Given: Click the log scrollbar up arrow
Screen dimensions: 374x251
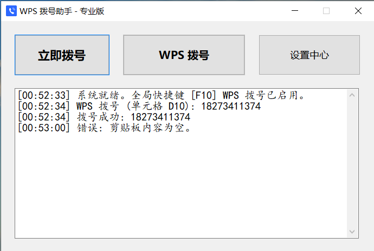Looking at the screenshot, I should [352, 95].
